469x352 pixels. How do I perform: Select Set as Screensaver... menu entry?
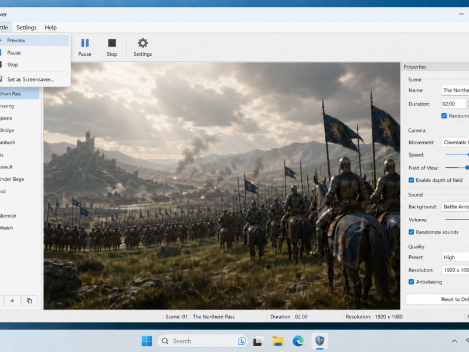(x=35, y=79)
